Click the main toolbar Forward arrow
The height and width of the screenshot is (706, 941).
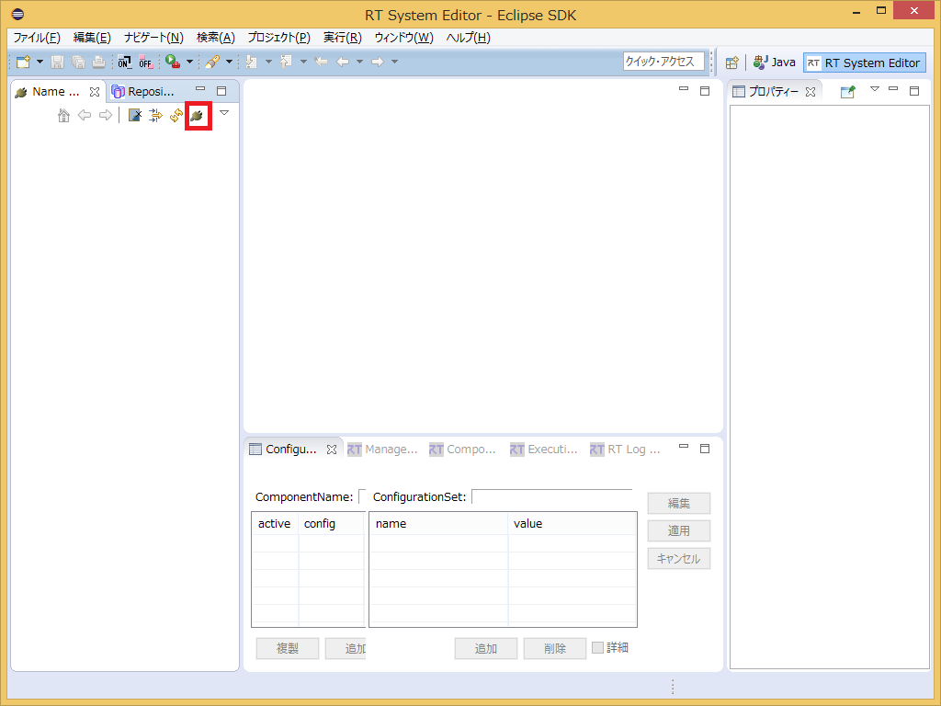(x=378, y=62)
